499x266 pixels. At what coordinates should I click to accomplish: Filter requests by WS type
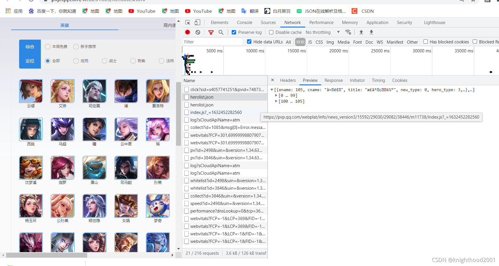pyautogui.click(x=380, y=42)
